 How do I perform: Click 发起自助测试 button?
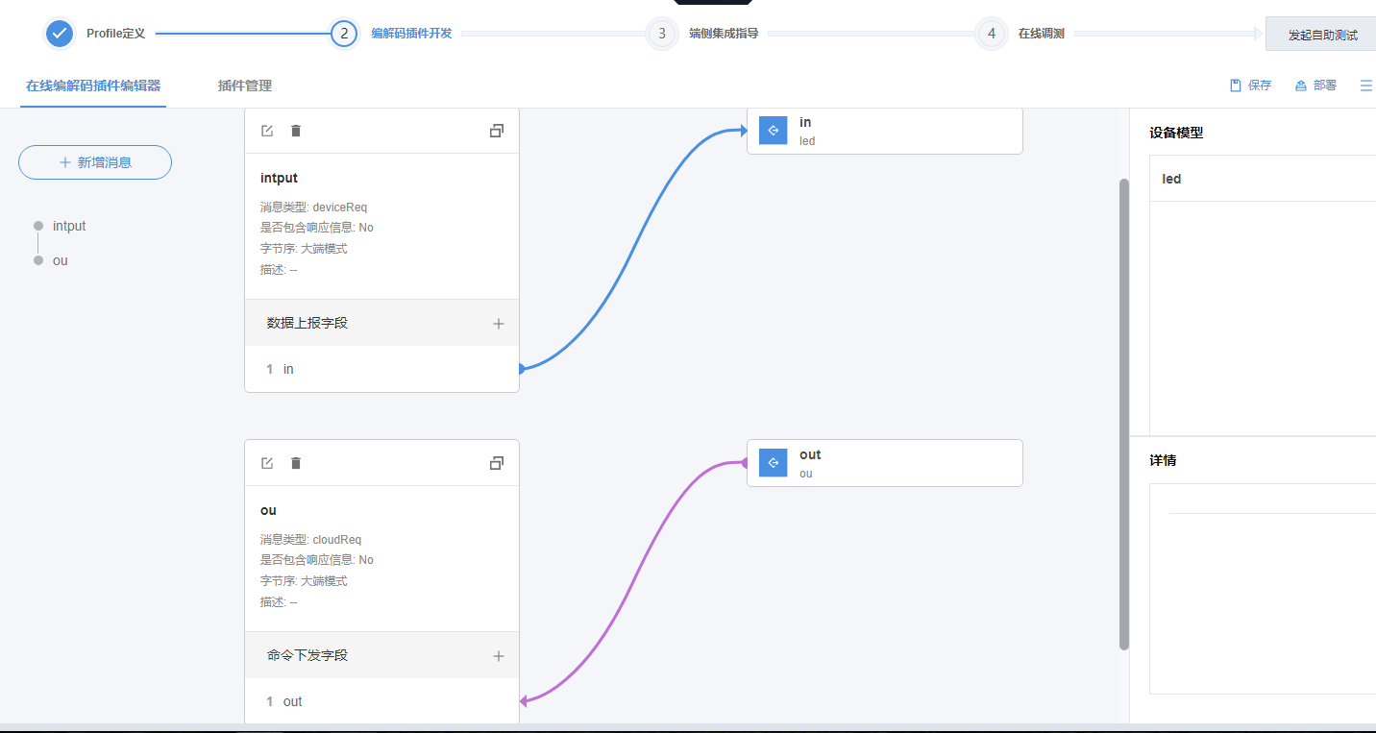pyautogui.click(x=1321, y=34)
